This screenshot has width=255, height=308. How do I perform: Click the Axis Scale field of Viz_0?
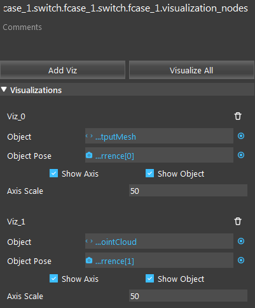[188, 191]
